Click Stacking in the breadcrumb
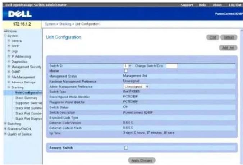 (65, 24)
